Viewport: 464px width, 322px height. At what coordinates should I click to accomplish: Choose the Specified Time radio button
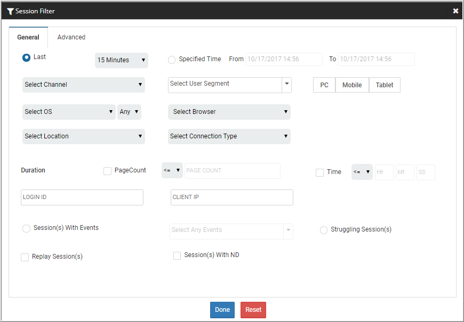pyautogui.click(x=172, y=60)
